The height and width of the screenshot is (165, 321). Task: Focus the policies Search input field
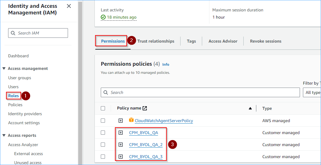200,92
